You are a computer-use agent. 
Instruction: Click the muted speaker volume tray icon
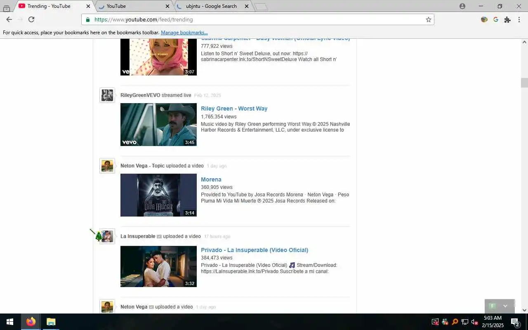click(475, 322)
